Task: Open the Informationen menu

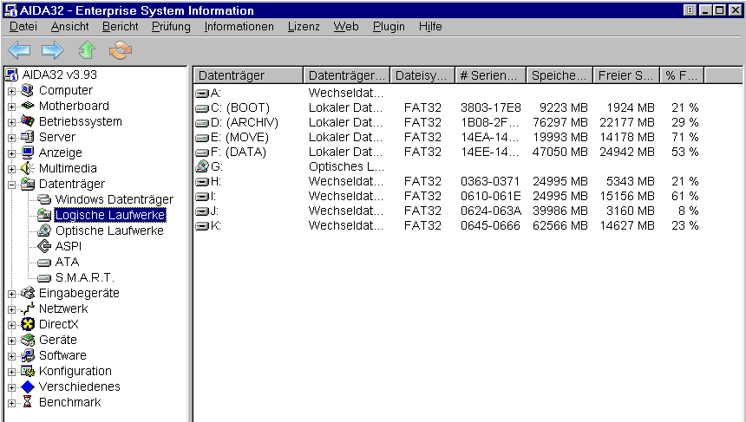Action: coord(239,27)
